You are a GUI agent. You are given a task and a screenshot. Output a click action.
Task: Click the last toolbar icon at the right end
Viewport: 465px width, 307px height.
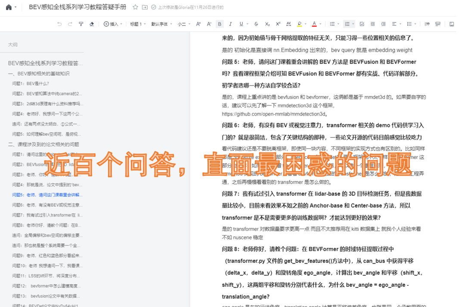point(452,24)
